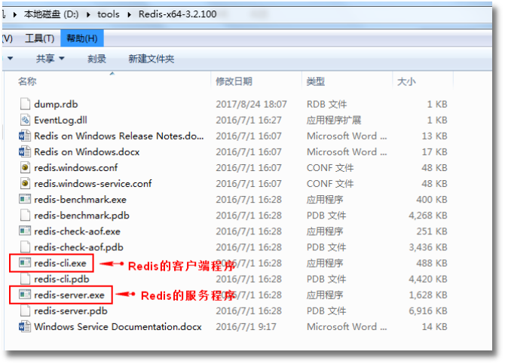Expand breadcrumb arrow before tools
Image resolution: width=505 pixels, height=364 pixels.
click(88, 14)
